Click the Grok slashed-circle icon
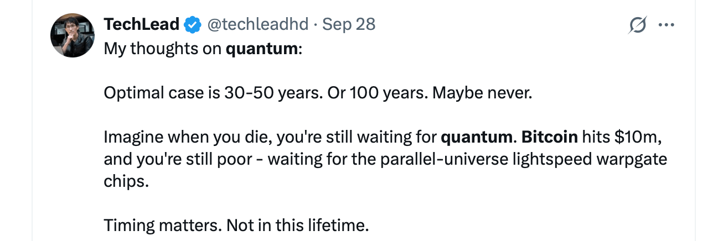Viewport: 723px width, 241px height. 638,25
